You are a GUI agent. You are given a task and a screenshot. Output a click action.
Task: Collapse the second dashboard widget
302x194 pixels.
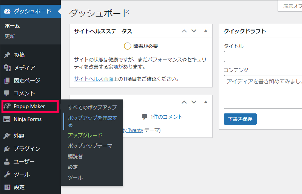(x=206, y=102)
